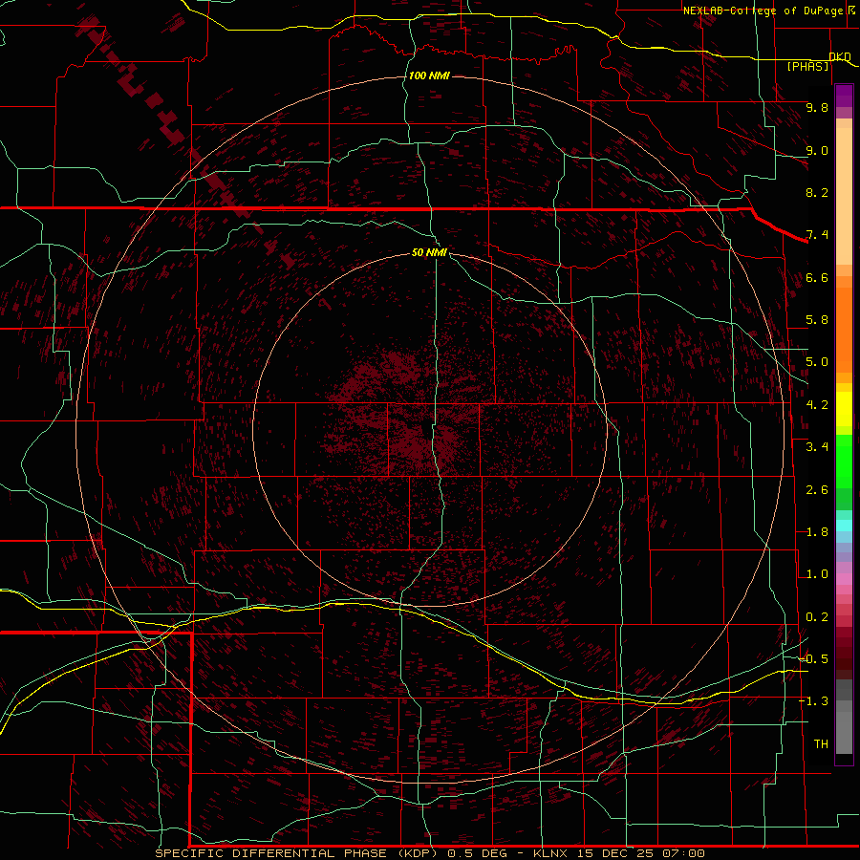The width and height of the screenshot is (860, 860).
Task: Click the 100 NMI range ring label
Action: point(429,75)
